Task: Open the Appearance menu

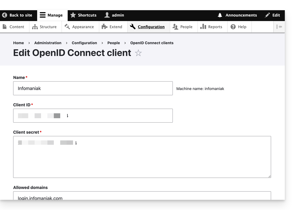Action: (x=80, y=27)
